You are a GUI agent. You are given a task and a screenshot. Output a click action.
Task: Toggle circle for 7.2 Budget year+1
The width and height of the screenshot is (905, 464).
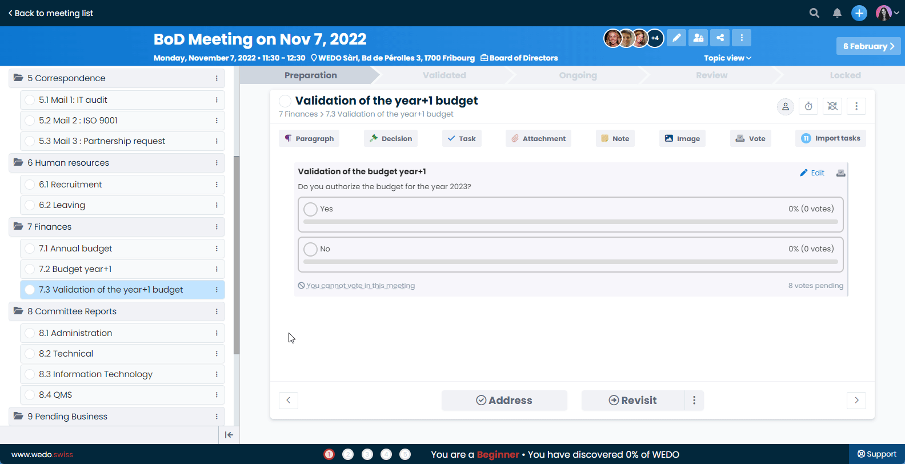pos(30,269)
